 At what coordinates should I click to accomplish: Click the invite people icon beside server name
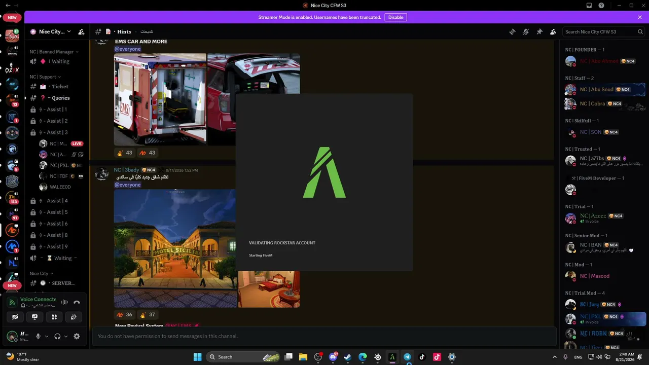tap(81, 31)
